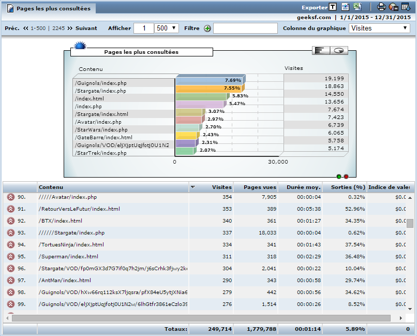Click the 1-500 page range link

click(x=38, y=28)
